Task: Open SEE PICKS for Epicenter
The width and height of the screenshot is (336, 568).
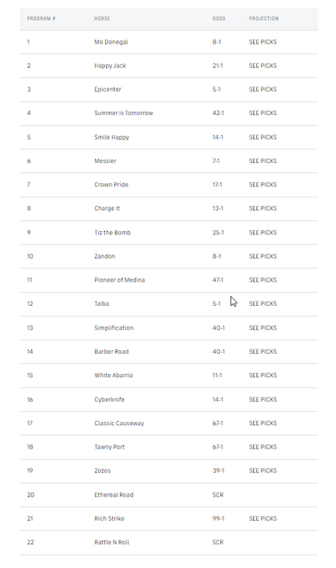Action: pos(262,89)
